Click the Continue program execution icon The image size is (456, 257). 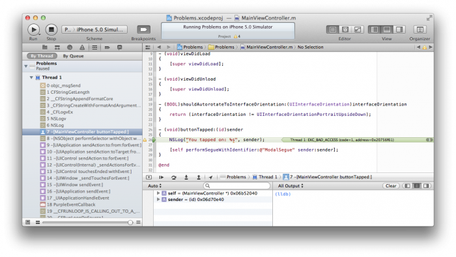pos(161,177)
